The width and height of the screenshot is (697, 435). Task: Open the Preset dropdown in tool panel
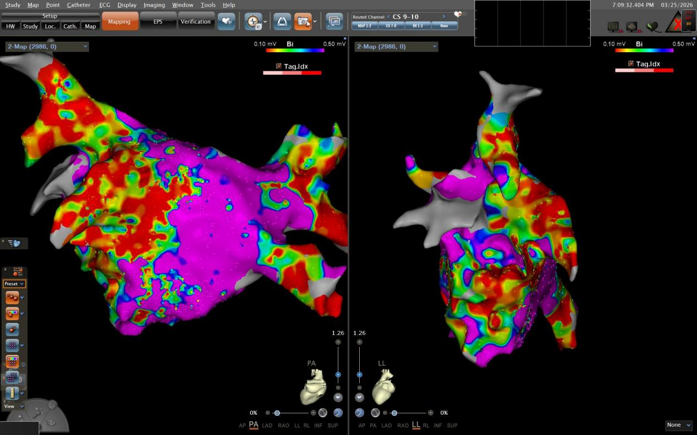click(x=14, y=284)
